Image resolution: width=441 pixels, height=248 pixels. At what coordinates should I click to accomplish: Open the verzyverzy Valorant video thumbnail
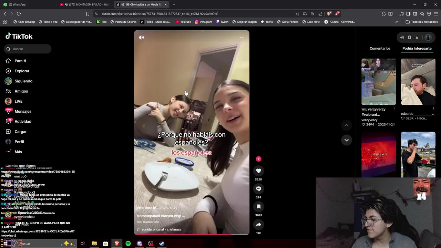click(x=379, y=82)
